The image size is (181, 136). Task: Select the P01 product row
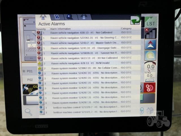pyautogui.click(x=30, y=71)
